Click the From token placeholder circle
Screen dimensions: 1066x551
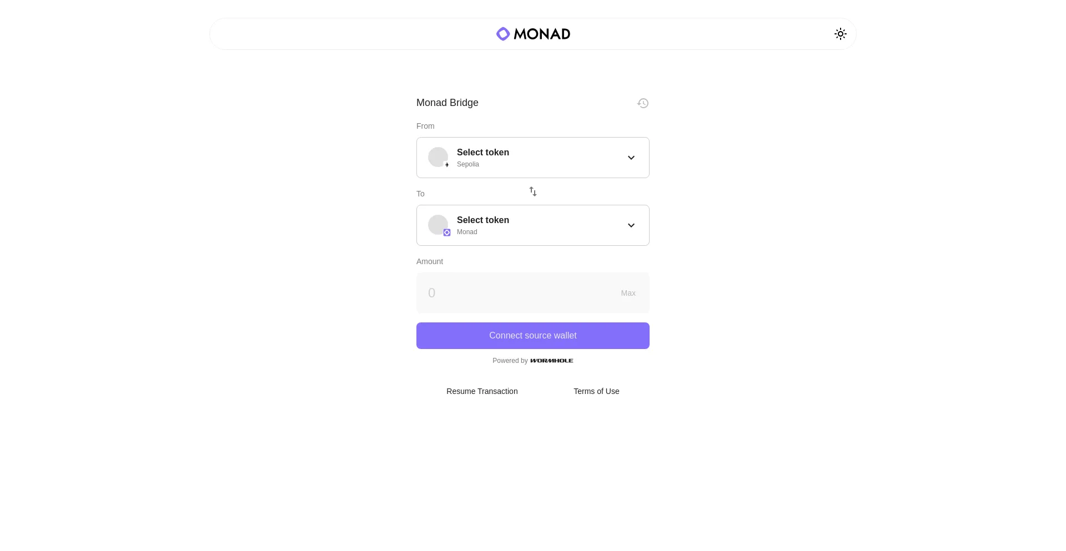point(438,156)
